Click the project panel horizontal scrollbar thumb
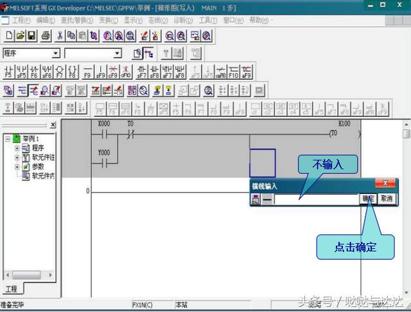This screenshot has height=312, width=411. pos(26,275)
